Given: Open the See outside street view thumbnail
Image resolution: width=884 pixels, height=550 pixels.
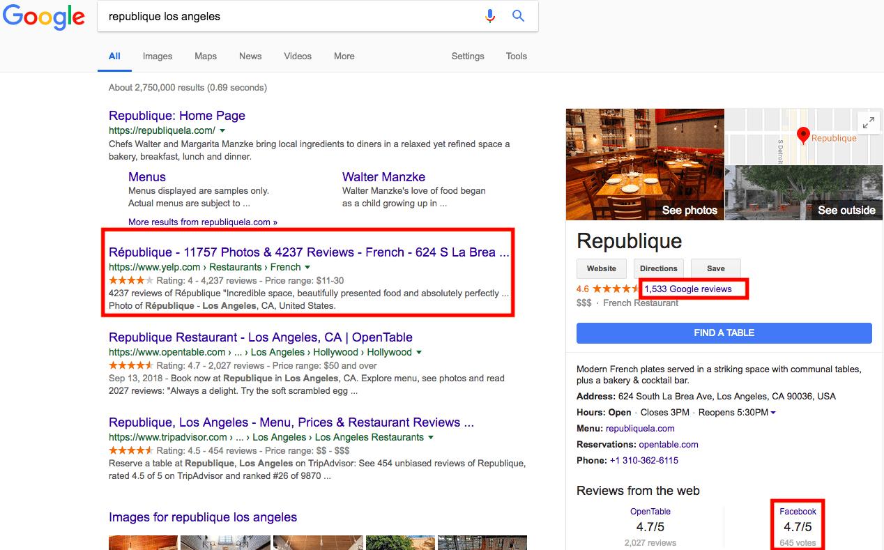Looking at the screenshot, I should pos(804,193).
